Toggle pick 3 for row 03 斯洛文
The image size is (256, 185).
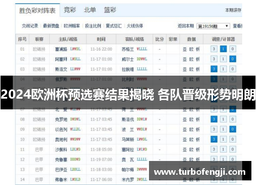214,69
